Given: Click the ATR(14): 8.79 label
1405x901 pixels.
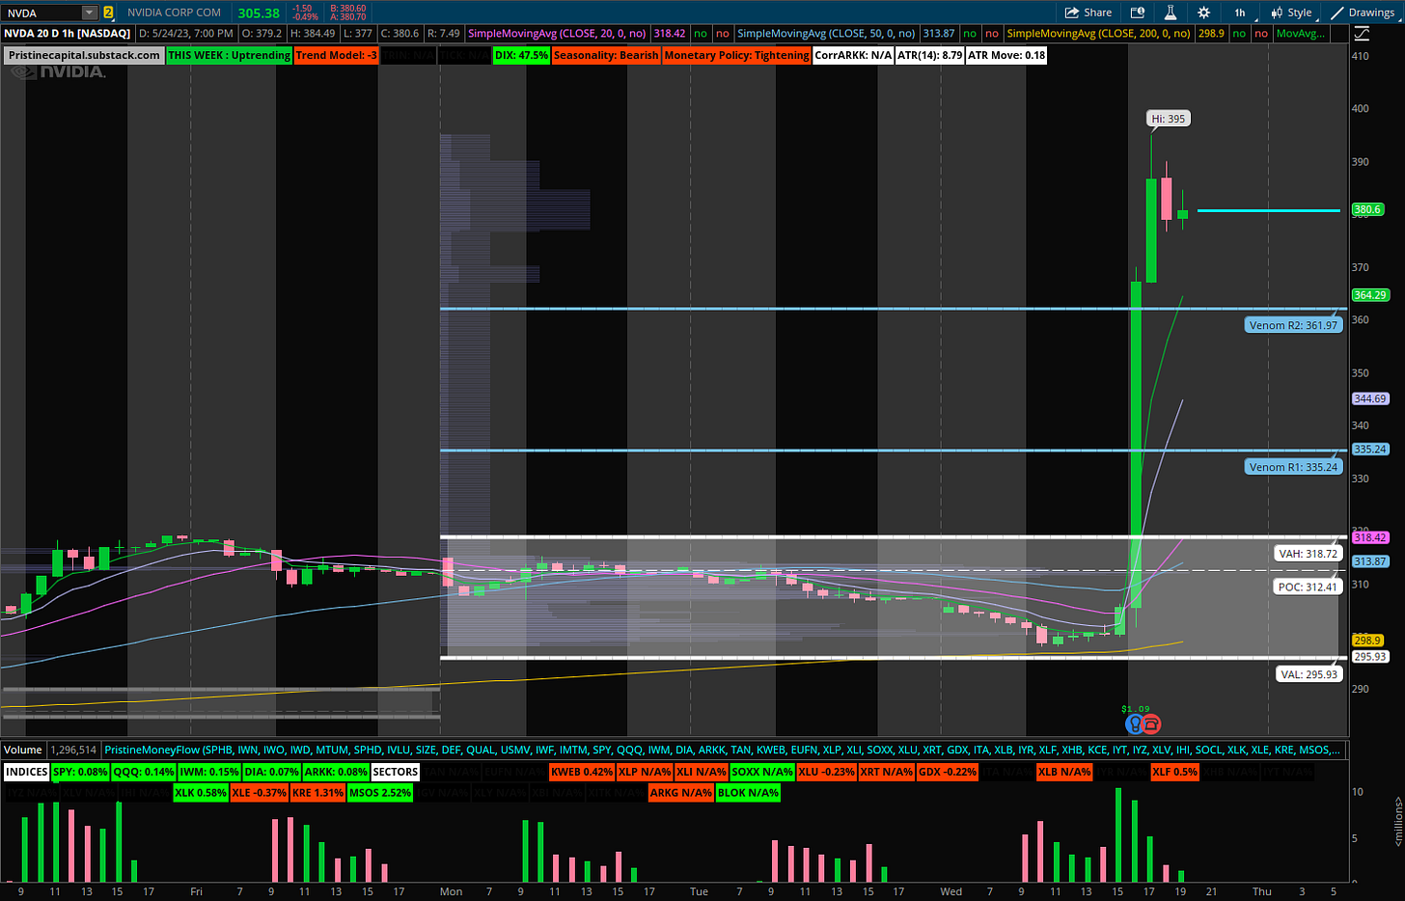Looking at the screenshot, I should pos(930,55).
